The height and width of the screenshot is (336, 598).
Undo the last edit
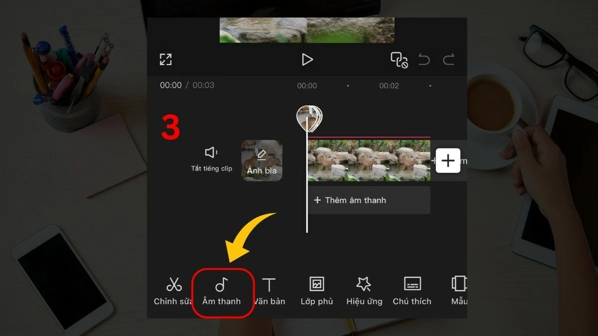coord(424,60)
